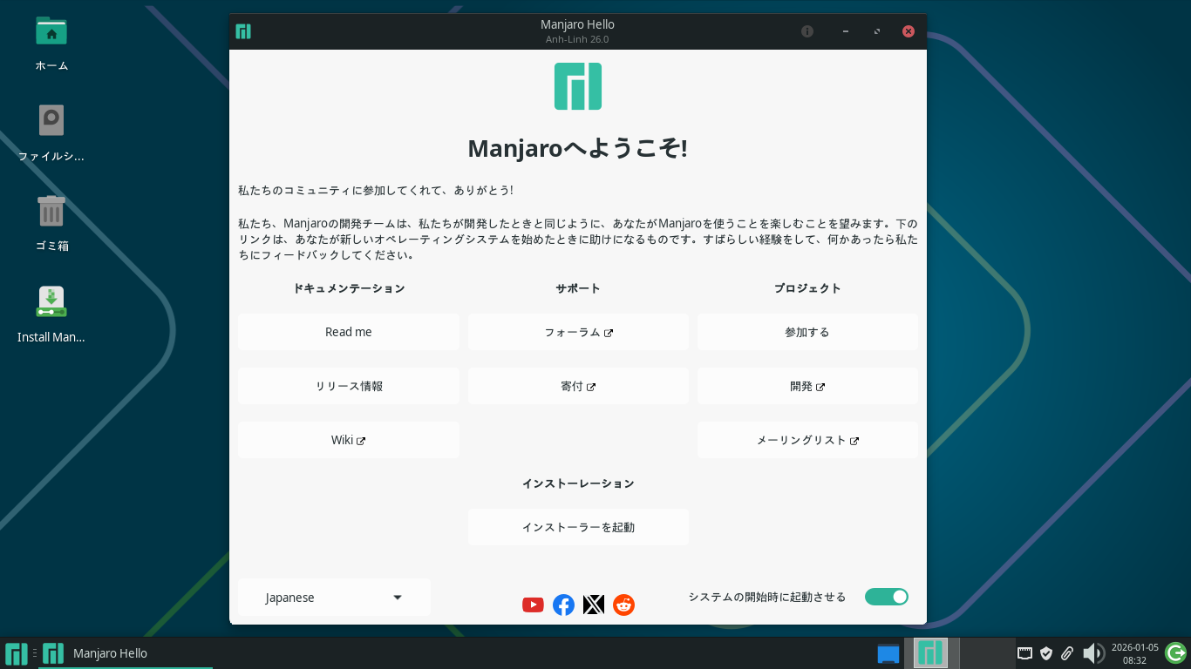Toggle システムの開始時に起動させる autostart switch
Image resolution: width=1191 pixels, height=669 pixels.
coord(887,597)
